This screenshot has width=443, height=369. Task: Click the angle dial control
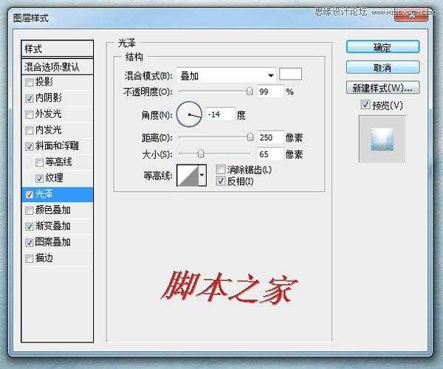coord(189,114)
